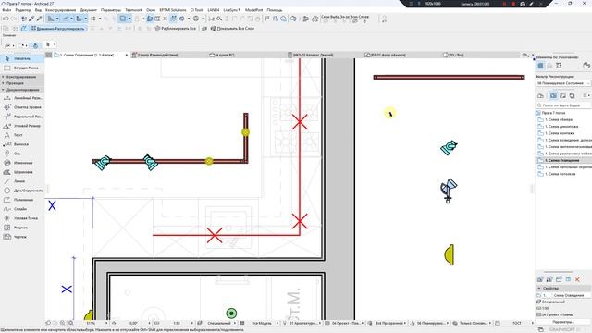
Task: Open the Конструирование menu
Action: [60, 10]
